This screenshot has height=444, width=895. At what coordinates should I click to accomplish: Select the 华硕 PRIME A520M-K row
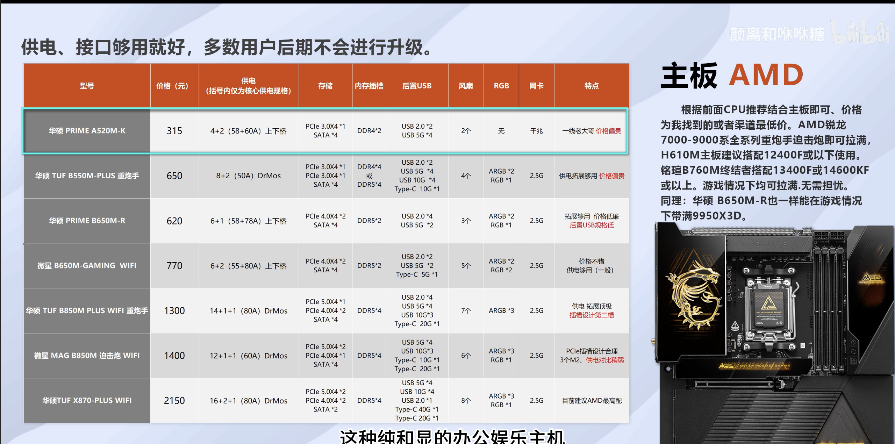click(x=87, y=131)
